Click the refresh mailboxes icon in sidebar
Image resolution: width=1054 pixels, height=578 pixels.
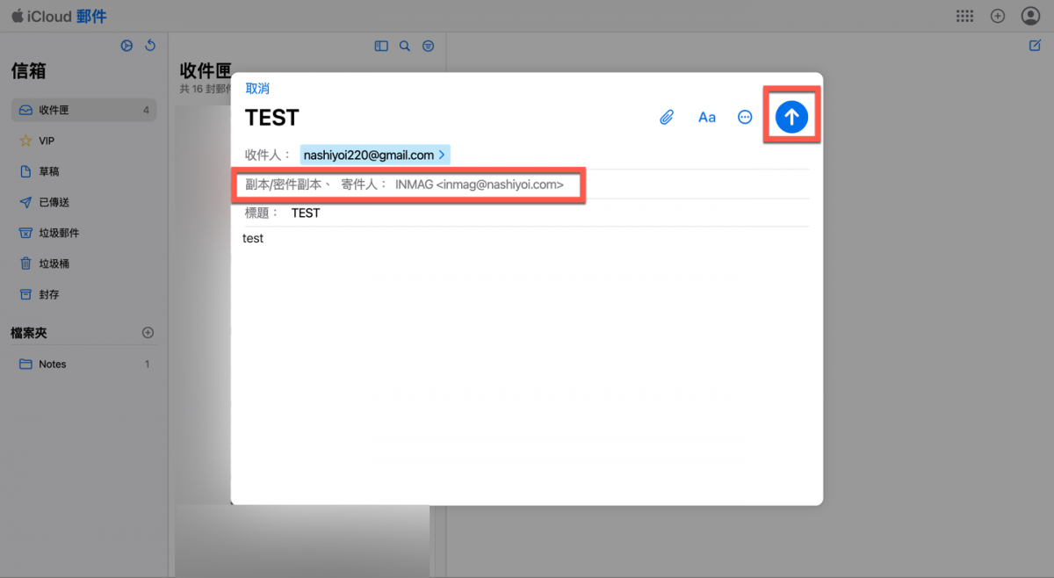[150, 46]
